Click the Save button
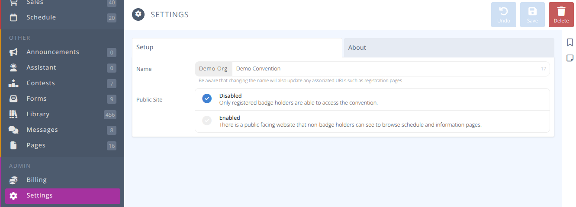Image resolution: width=576 pixels, height=207 pixels. tap(532, 15)
